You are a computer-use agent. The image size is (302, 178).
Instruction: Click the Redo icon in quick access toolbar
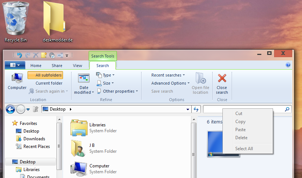[27, 55]
